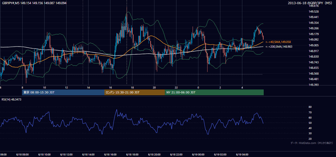Click the 6/18 14:00 date label

pyautogui.click(x=88, y=155)
